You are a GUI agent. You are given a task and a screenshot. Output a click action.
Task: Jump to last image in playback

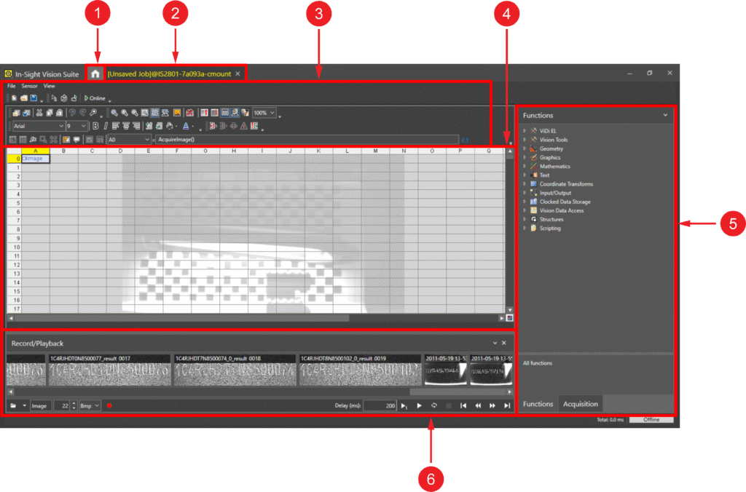507,405
